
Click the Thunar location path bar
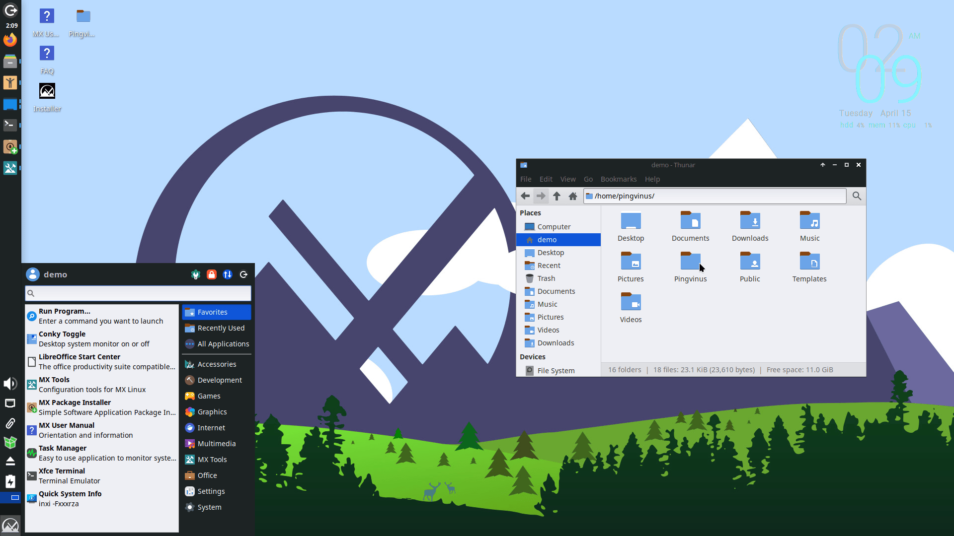pyautogui.click(x=715, y=196)
